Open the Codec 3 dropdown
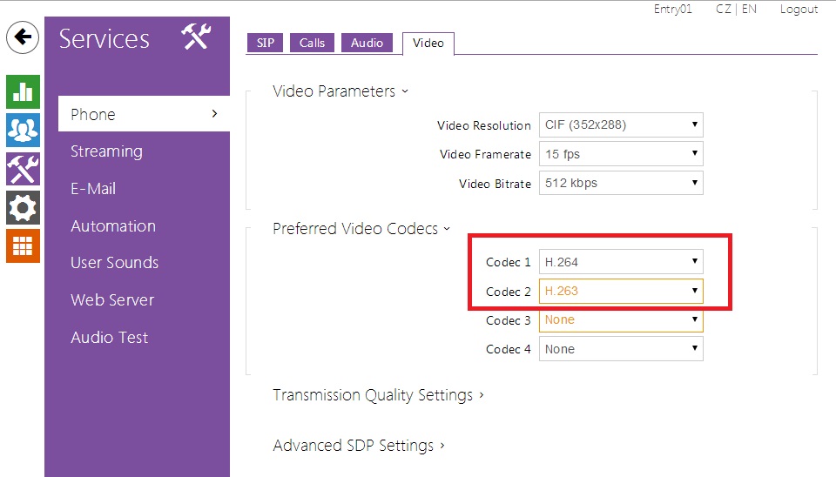Screen dimensions: 836x477 (x=620, y=319)
